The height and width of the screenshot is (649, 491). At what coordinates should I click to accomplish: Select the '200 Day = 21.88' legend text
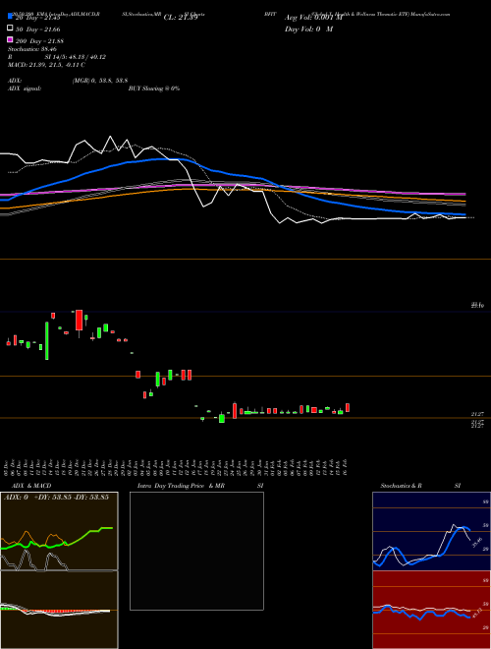pos(39,41)
